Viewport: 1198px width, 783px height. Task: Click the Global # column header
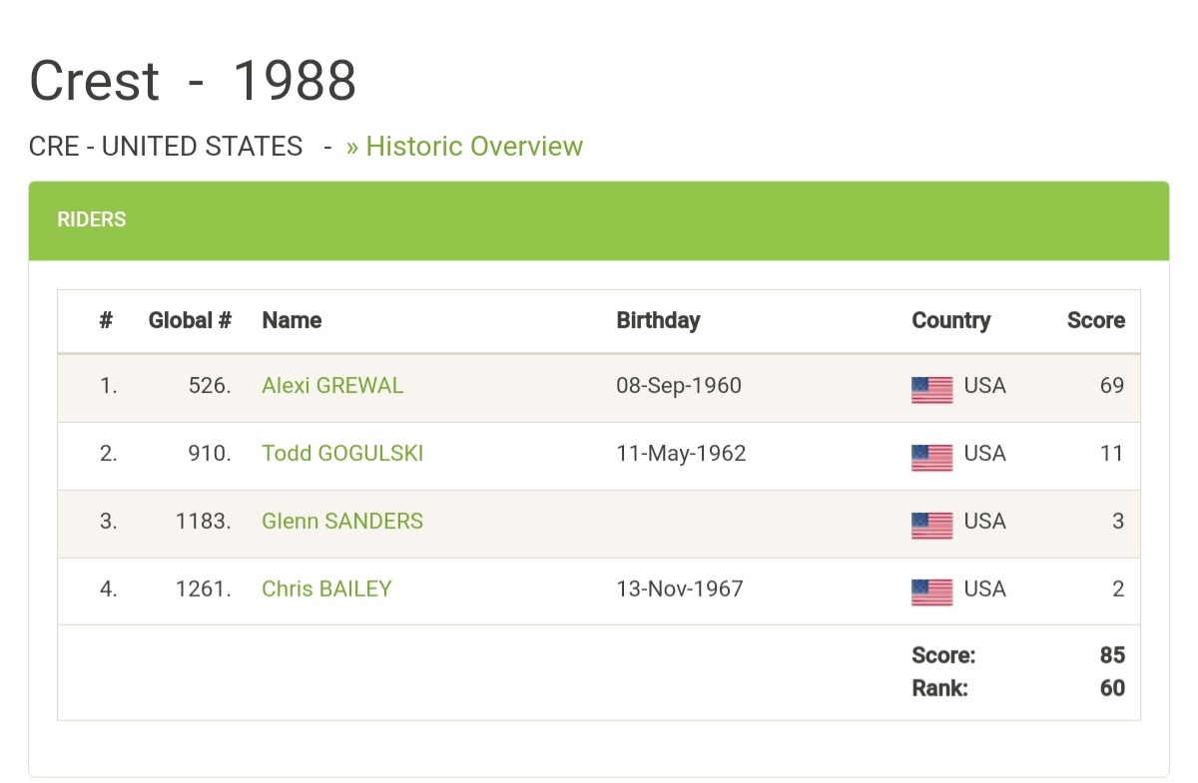(190, 320)
